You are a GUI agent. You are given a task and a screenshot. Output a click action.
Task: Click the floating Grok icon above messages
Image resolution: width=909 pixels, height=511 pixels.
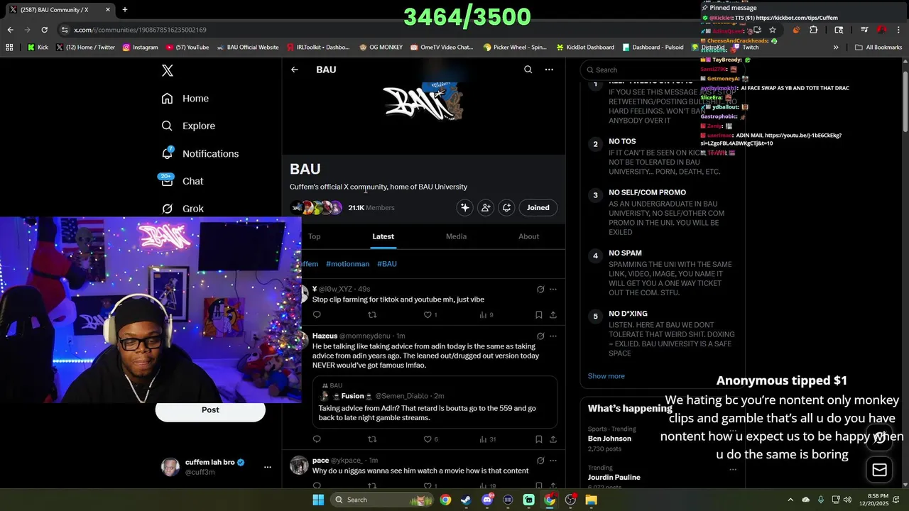coord(880,436)
